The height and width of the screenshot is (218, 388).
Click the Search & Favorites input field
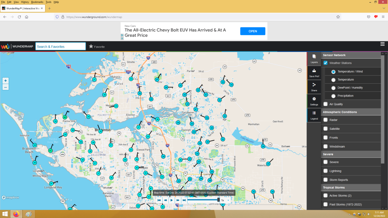click(x=61, y=47)
